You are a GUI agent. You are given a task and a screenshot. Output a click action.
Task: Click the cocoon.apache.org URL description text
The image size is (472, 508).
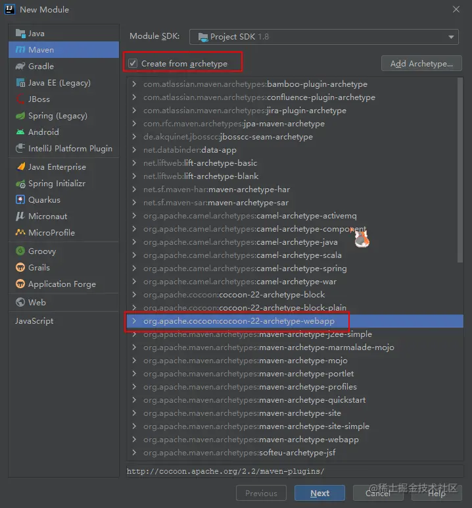pyautogui.click(x=225, y=471)
